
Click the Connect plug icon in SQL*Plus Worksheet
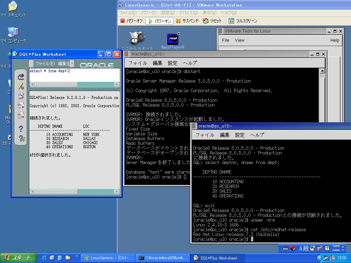tap(21, 77)
